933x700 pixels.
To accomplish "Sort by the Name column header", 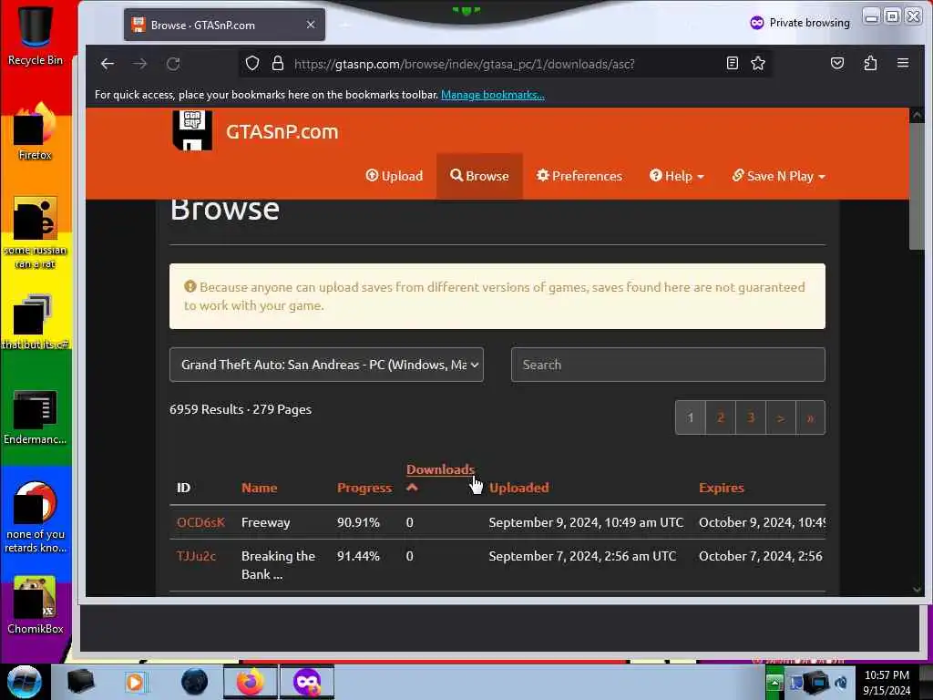I will tap(259, 488).
